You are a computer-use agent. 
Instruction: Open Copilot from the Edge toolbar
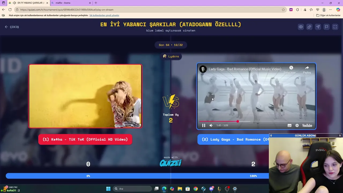pos(338,10)
